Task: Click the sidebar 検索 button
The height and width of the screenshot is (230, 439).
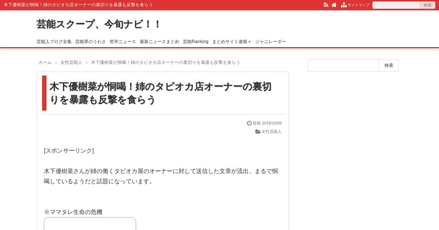Action: pyautogui.click(x=389, y=65)
